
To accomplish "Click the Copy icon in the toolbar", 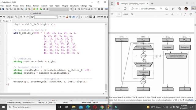I will coord(18,9).
